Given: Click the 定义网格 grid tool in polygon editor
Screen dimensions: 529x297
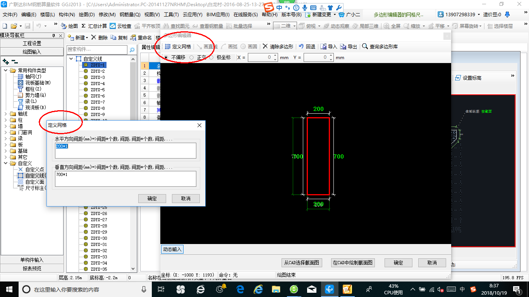Looking at the screenshot, I should 178,46.
